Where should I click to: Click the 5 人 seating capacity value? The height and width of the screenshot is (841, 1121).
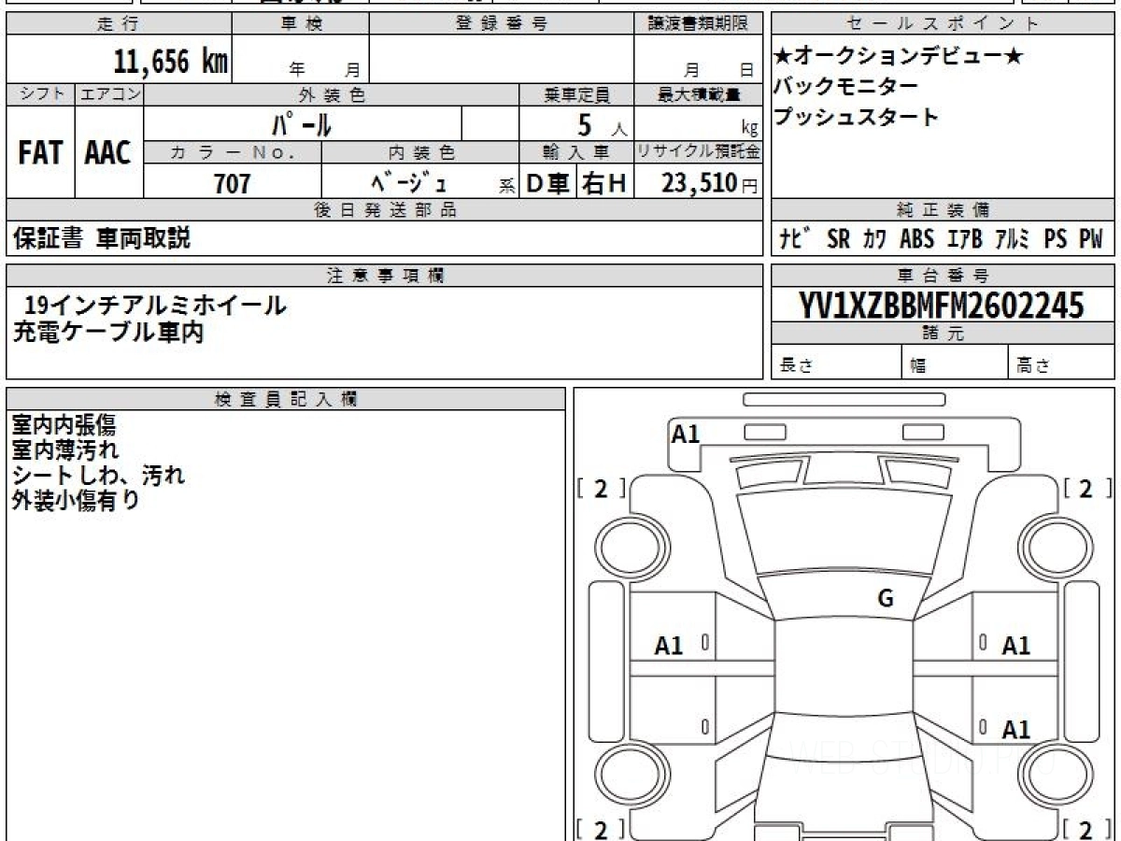pos(603,125)
